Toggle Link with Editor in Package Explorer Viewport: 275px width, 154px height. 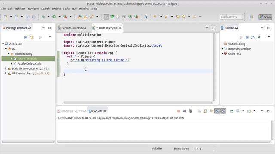[x=31, y=37]
